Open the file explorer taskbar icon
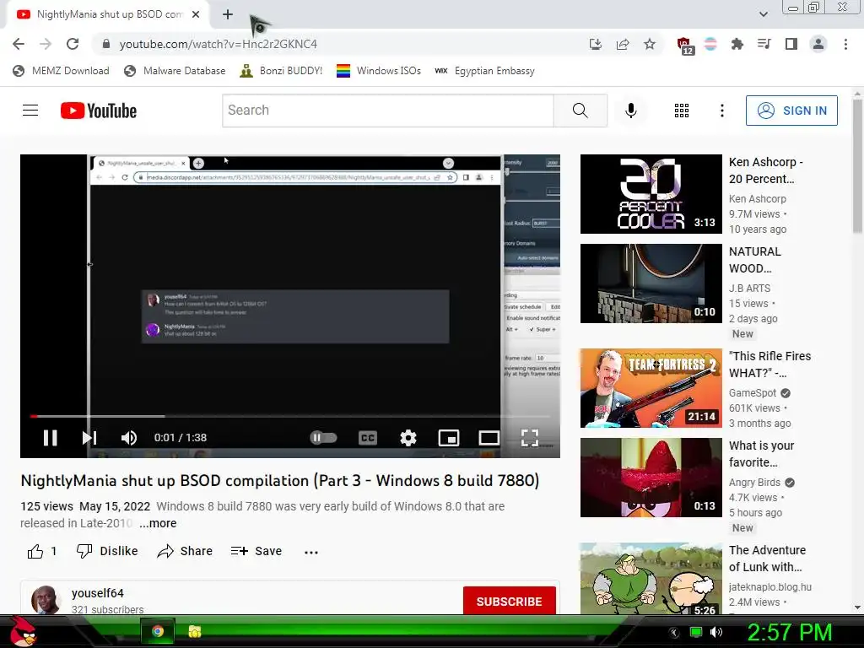The width and height of the screenshot is (864, 648). point(195,631)
